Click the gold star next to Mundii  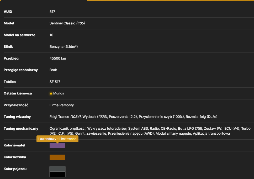point(51,93)
